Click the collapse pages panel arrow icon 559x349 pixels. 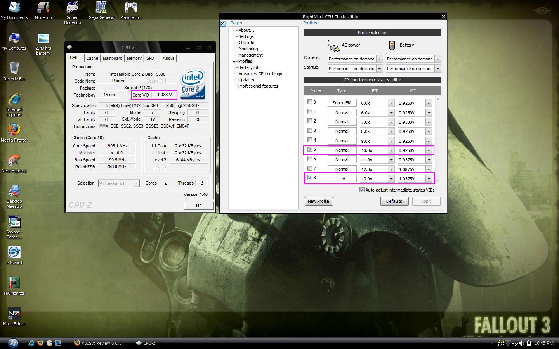coord(223,24)
